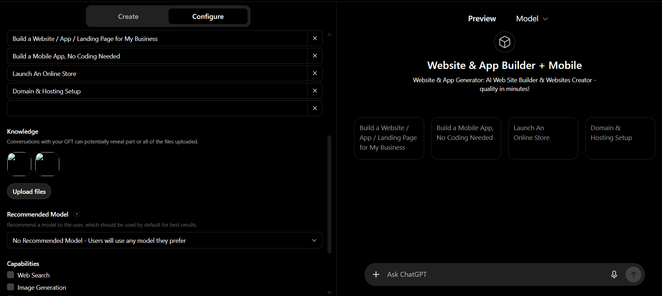
Task: Expand the Model dropdown in preview header
Action: [532, 19]
